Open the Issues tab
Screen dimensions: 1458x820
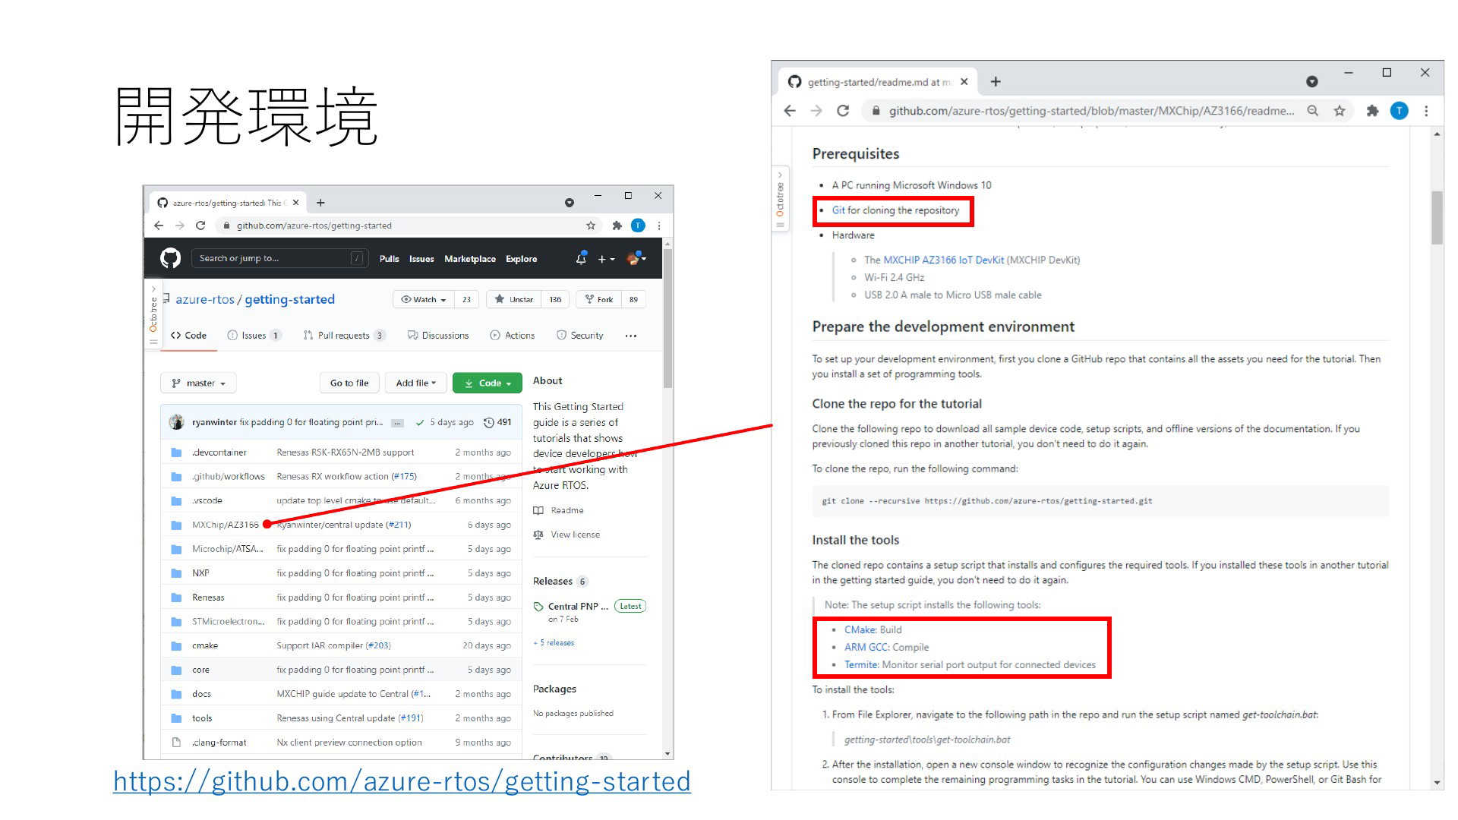pyautogui.click(x=254, y=335)
